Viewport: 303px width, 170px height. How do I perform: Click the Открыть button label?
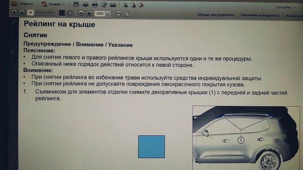point(26,4)
